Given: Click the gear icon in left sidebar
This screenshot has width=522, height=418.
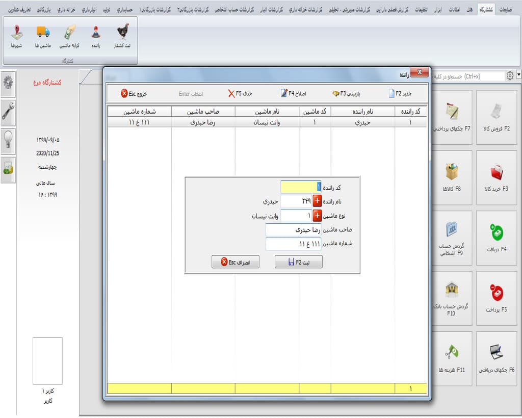Looking at the screenshot, I should pyautogui.click(x=8, y=82).
